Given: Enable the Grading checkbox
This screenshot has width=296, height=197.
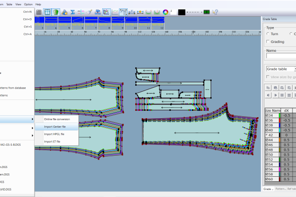Looking at the screenshot, I should 268,41.
